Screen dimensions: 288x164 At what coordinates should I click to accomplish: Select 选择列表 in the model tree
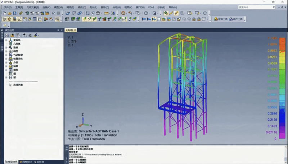pos(18,85)
